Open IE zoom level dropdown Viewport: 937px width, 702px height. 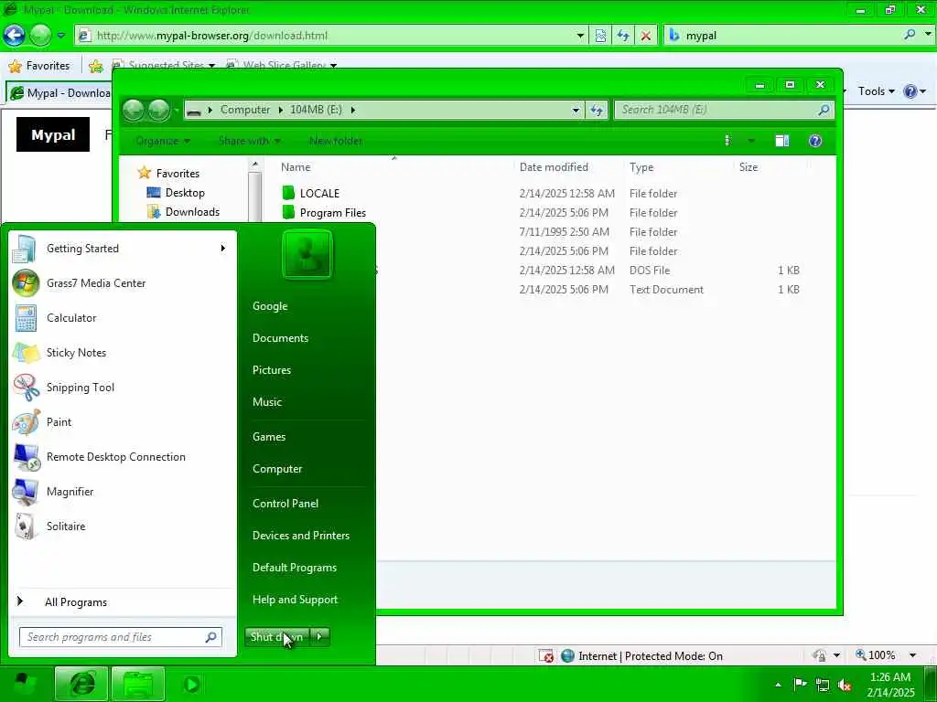[x=912, y=655]
